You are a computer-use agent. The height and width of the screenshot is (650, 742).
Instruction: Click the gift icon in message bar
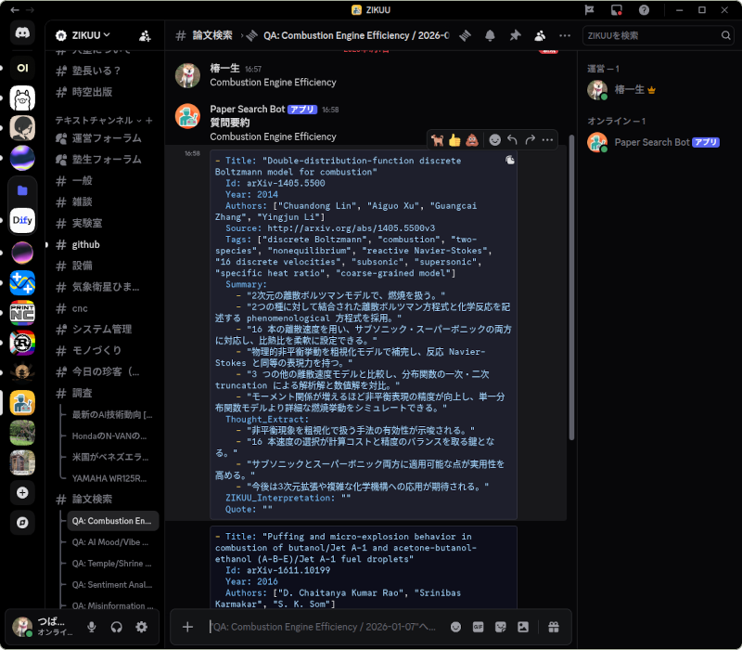(554, 627)
